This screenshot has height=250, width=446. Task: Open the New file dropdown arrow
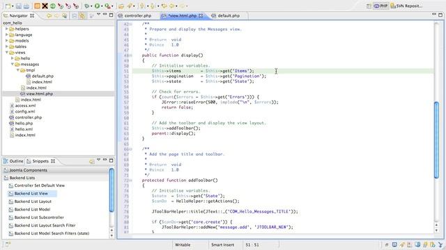[x=13, y=6]
